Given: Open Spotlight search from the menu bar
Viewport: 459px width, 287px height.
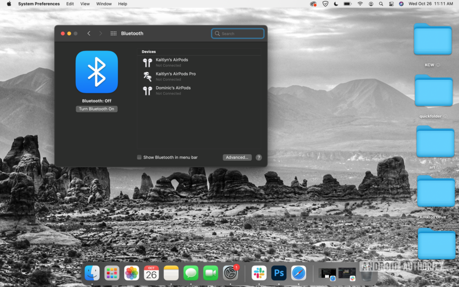Looking at the screenshot, I should tap(381, 4).
